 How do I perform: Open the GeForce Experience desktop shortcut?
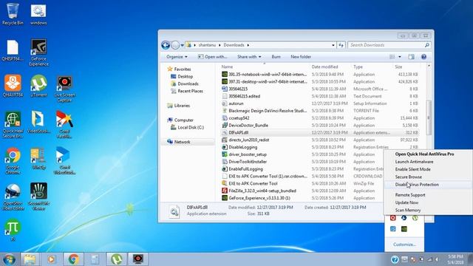click(x=38, y=52)
